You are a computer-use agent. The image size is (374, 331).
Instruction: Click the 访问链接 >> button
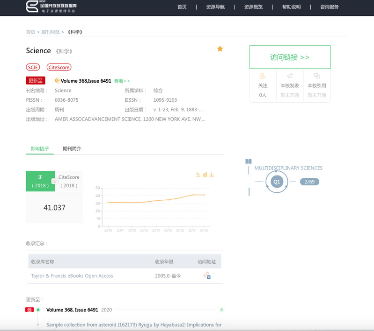pos(290,57)
